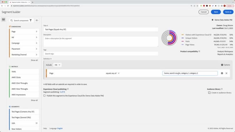Click the Segment builder browser tab
This screenshot has height=132, width=235.
tap(19, 2)
